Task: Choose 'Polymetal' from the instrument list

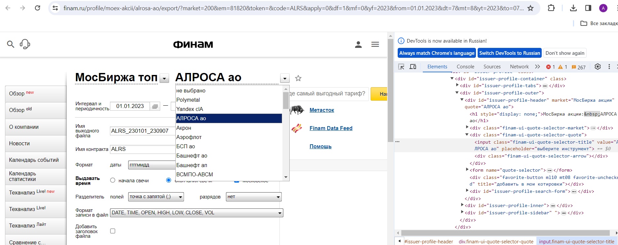Action: (x=229, y=100)
